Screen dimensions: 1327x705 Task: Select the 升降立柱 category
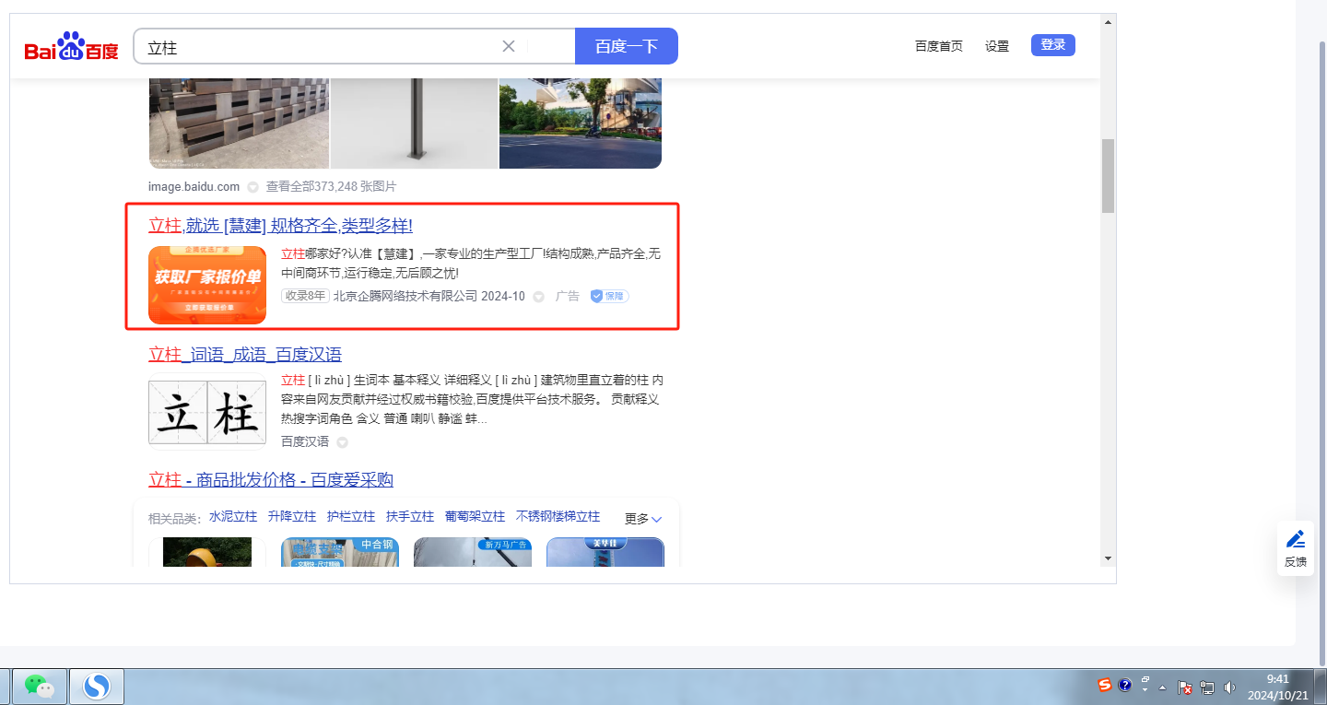pyautogui.click(x=292, y=517)
